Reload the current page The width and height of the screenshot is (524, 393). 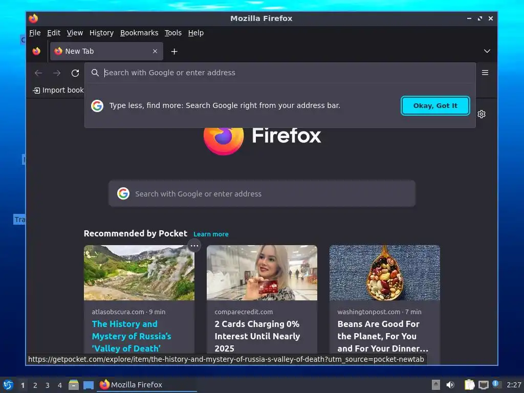pos(75,73)
